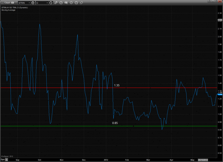Screen dimensions: 223x162
Task: Toggle the Dyn dynamic time template
Action: tap(3, 159)
